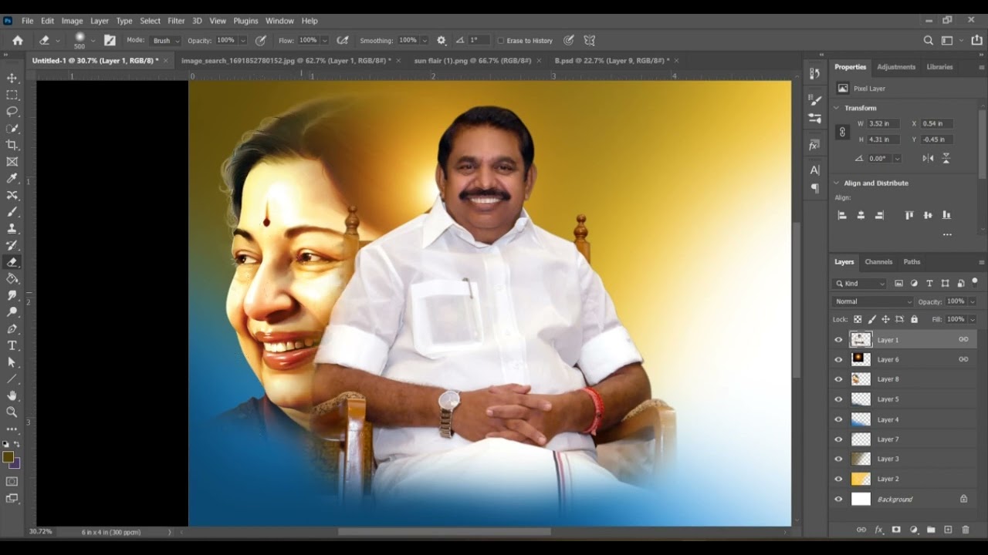988x555 pixels.
Task: Hide the Background layer eye
Action: coord(838,499)
